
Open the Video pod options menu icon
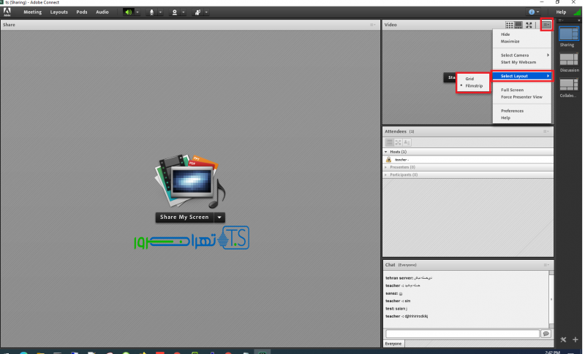coord(546,25)
